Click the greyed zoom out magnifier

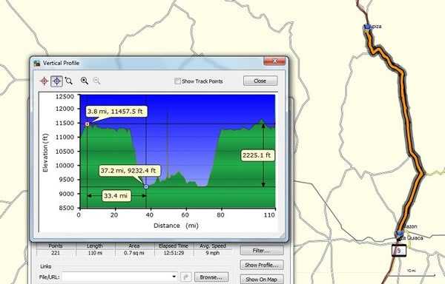click(96, 81)
